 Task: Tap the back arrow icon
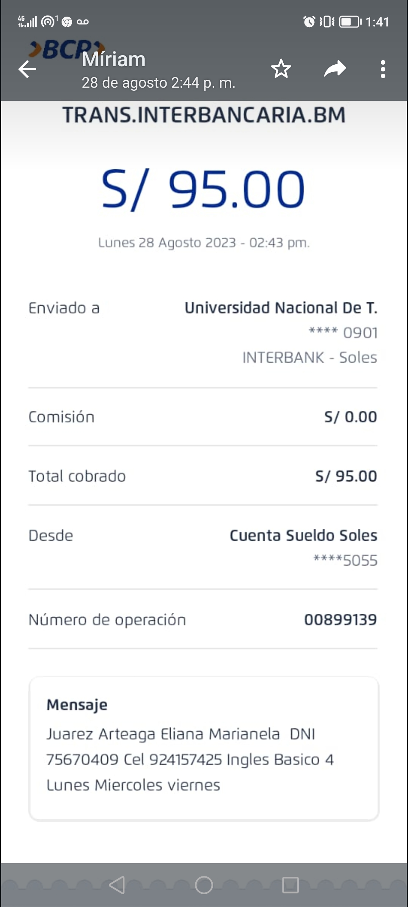[x=27, y=70]
